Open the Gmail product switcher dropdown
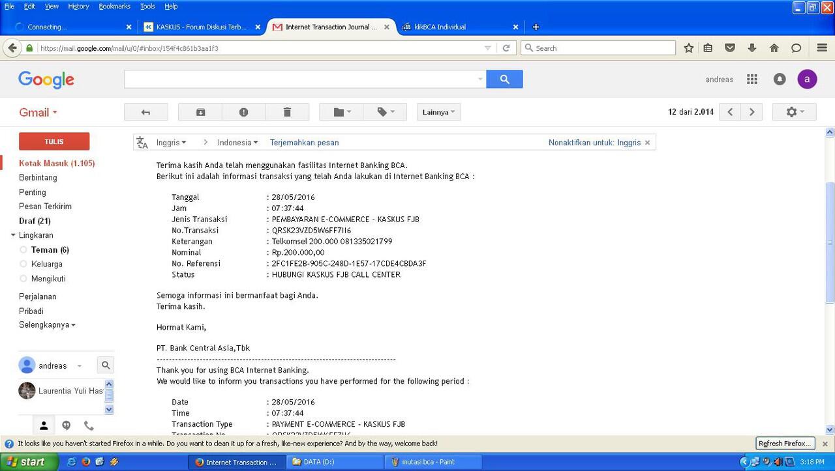 pos(38,112)
